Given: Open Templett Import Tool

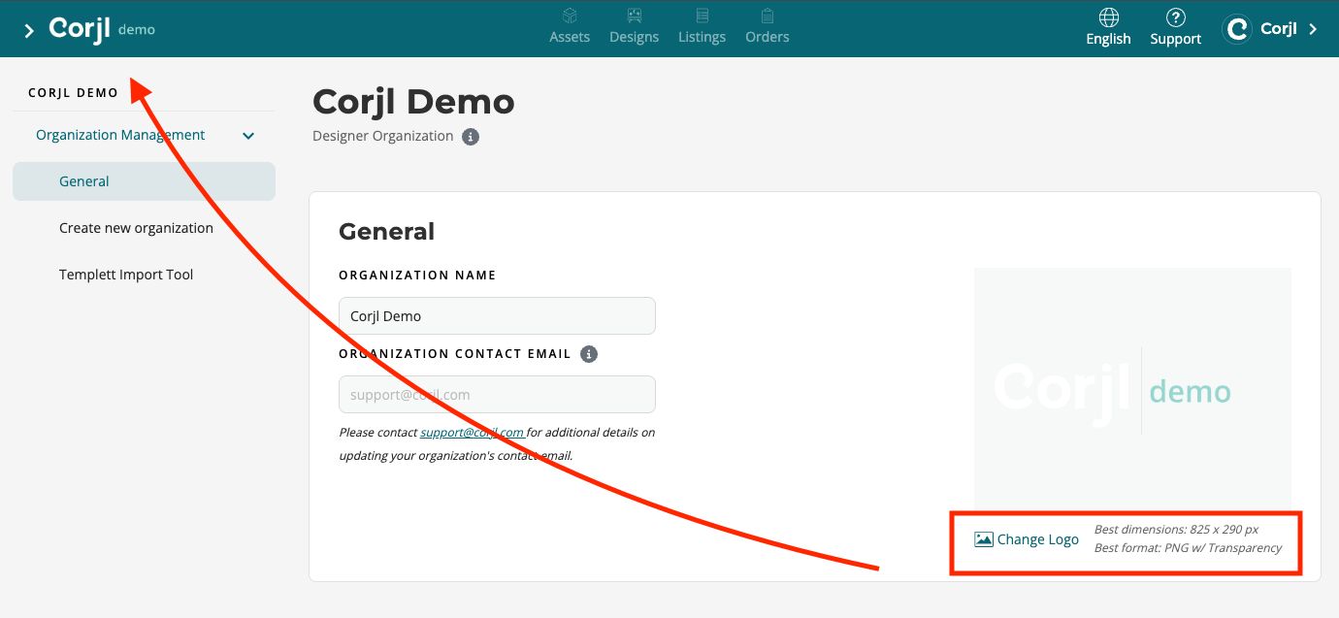Looking at the screenshot, I should [126, 275].
